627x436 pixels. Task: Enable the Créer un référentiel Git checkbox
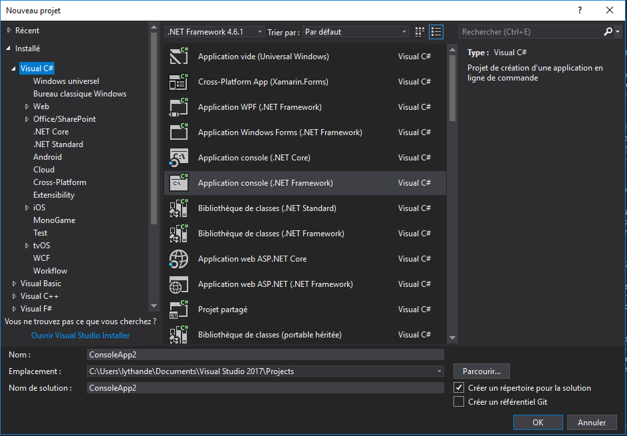458,401
